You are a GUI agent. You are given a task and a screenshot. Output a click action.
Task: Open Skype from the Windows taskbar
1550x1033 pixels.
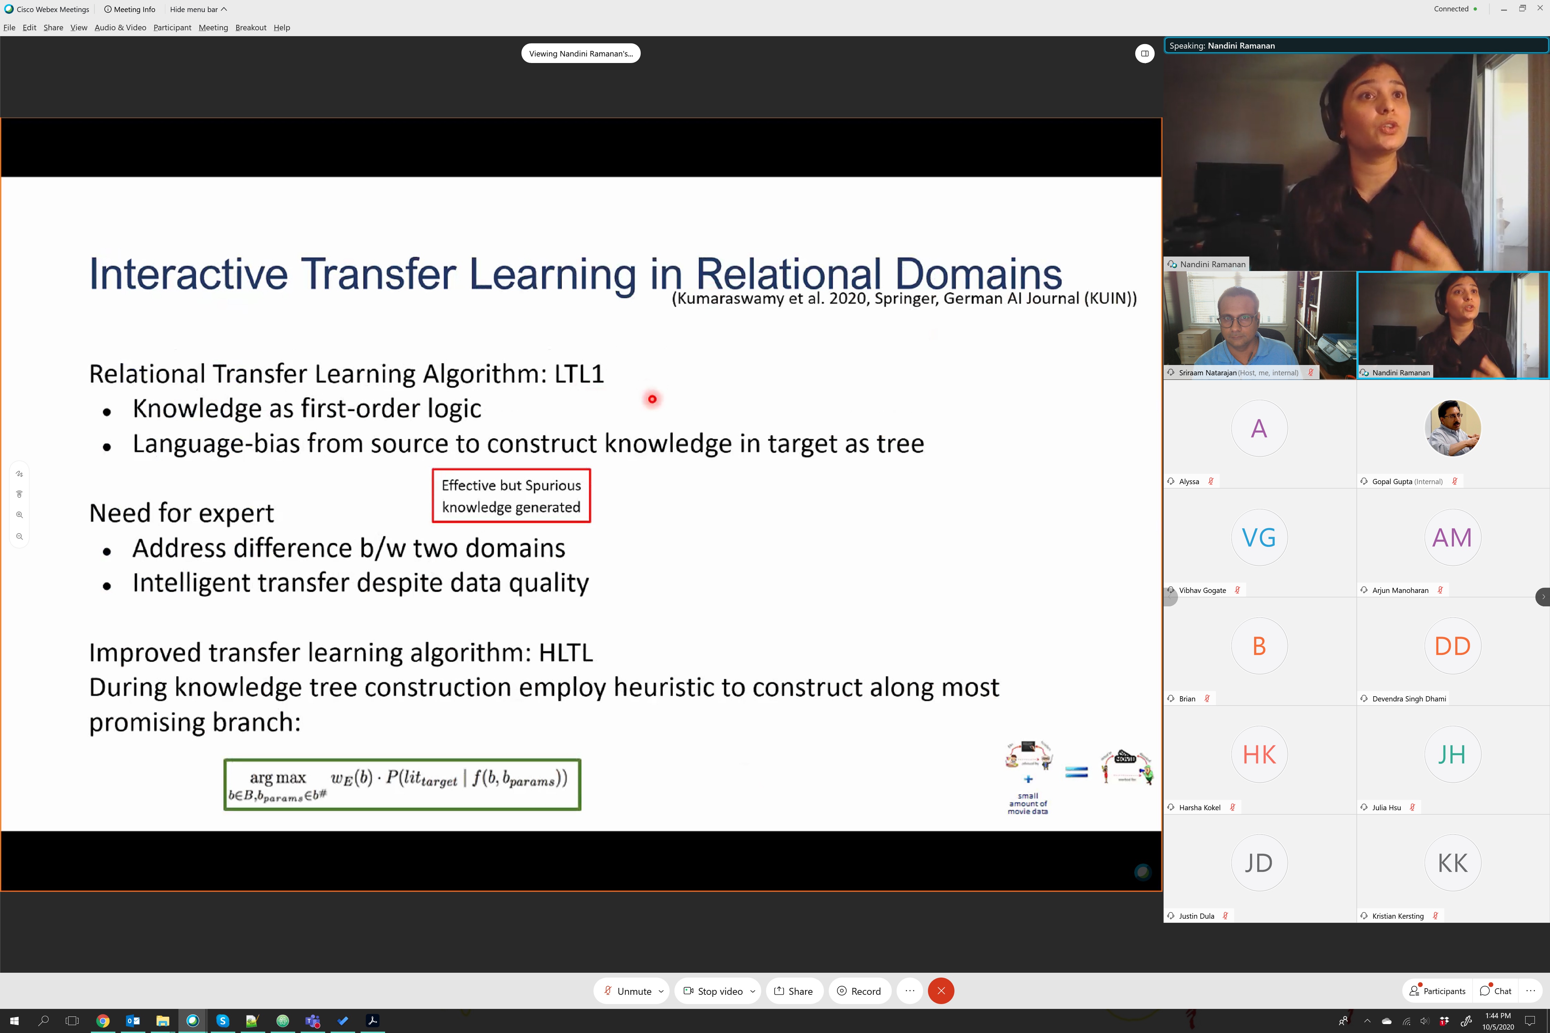(223, 1021)
